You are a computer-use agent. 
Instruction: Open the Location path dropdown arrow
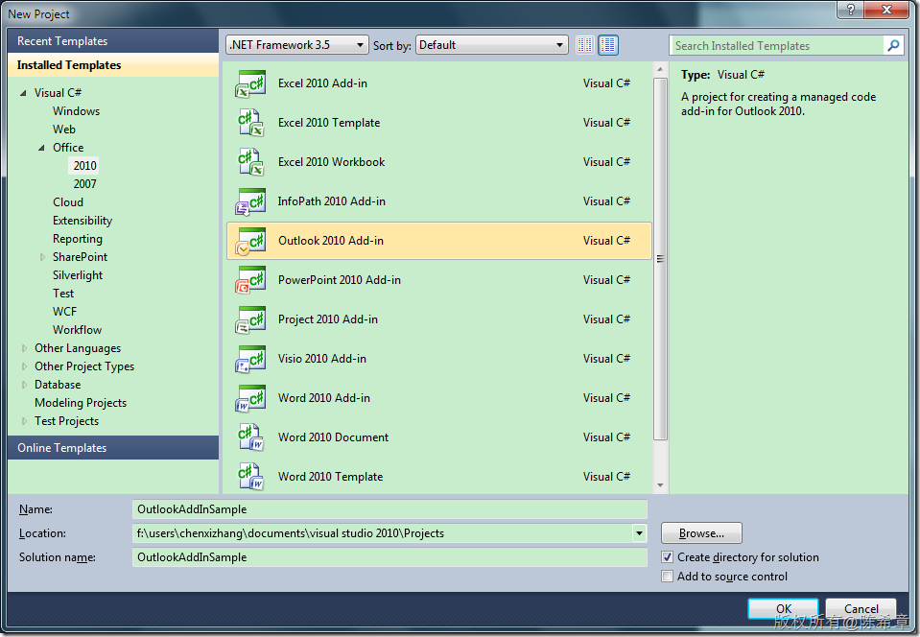point(639,533)
